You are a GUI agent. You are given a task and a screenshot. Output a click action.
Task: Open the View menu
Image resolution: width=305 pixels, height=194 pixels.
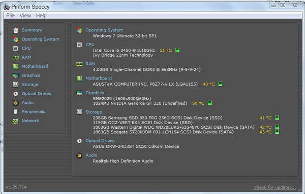point(25,16)
